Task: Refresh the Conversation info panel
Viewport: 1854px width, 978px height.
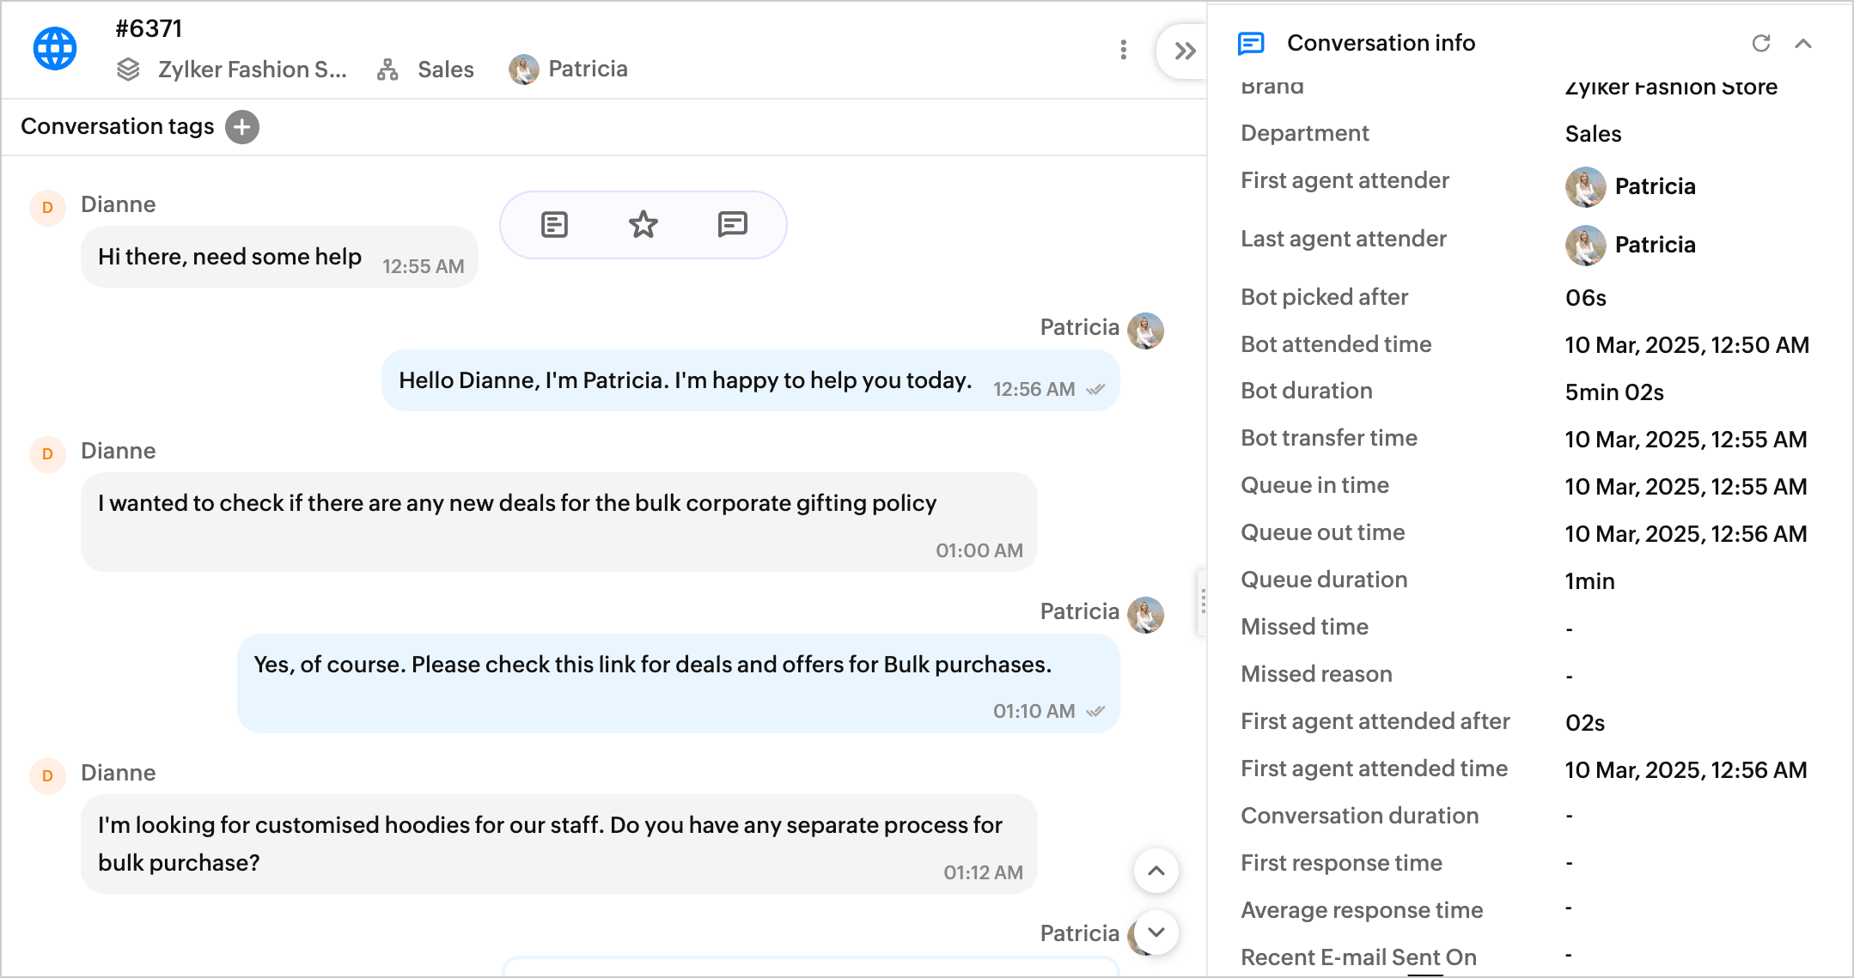Action: click(1760, 44)
